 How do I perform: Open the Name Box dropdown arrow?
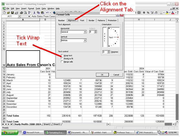pyautogui.click(x=19, y=17)
